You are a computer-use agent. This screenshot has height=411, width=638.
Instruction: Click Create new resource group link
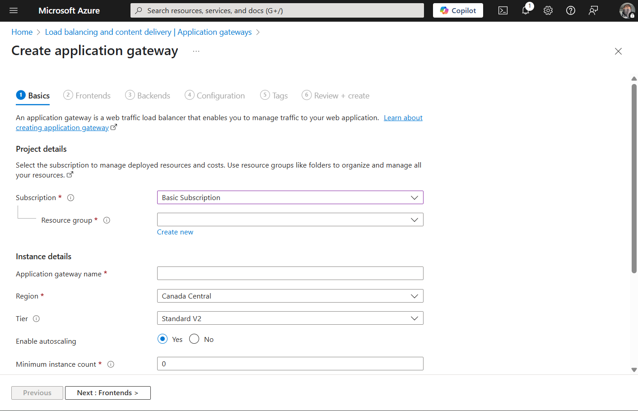point(175,232)
